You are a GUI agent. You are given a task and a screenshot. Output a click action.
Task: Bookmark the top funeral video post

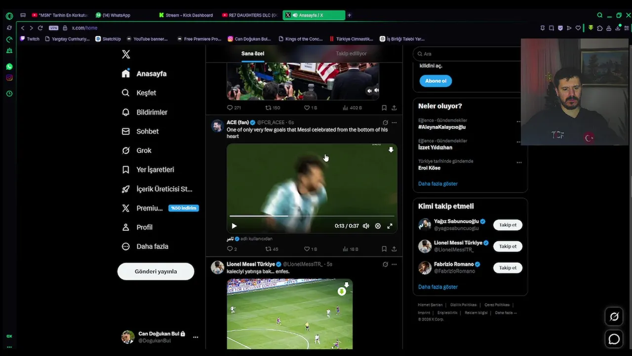click(384, 108)
